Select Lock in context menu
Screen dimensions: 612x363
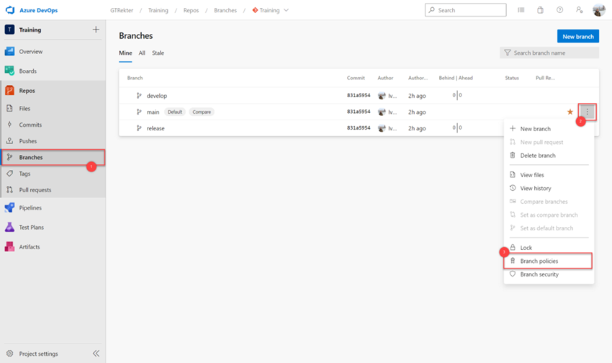pyautogui.click(x=549, y=248)
